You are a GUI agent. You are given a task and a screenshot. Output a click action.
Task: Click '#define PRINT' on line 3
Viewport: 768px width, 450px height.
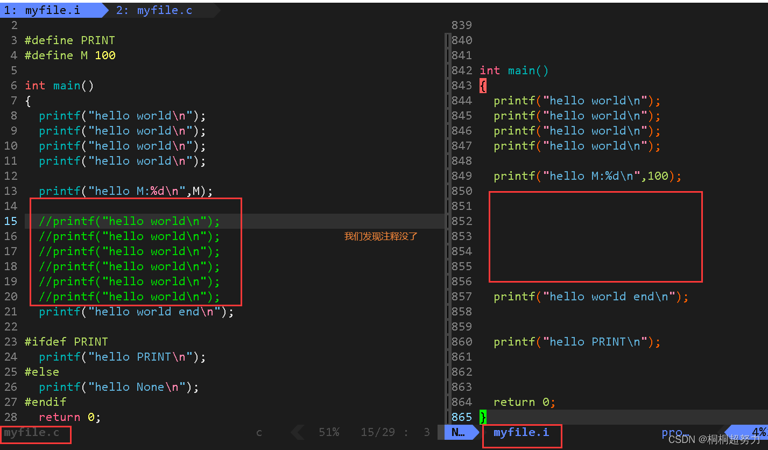pyautogui.click(x=70, y=40)
